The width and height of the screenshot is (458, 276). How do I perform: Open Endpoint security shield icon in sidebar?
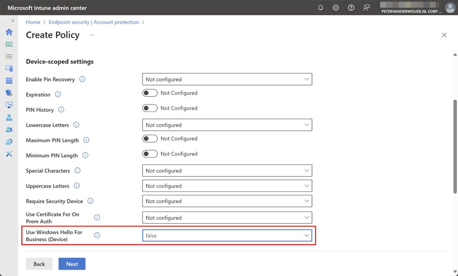(x=9, y=93)
